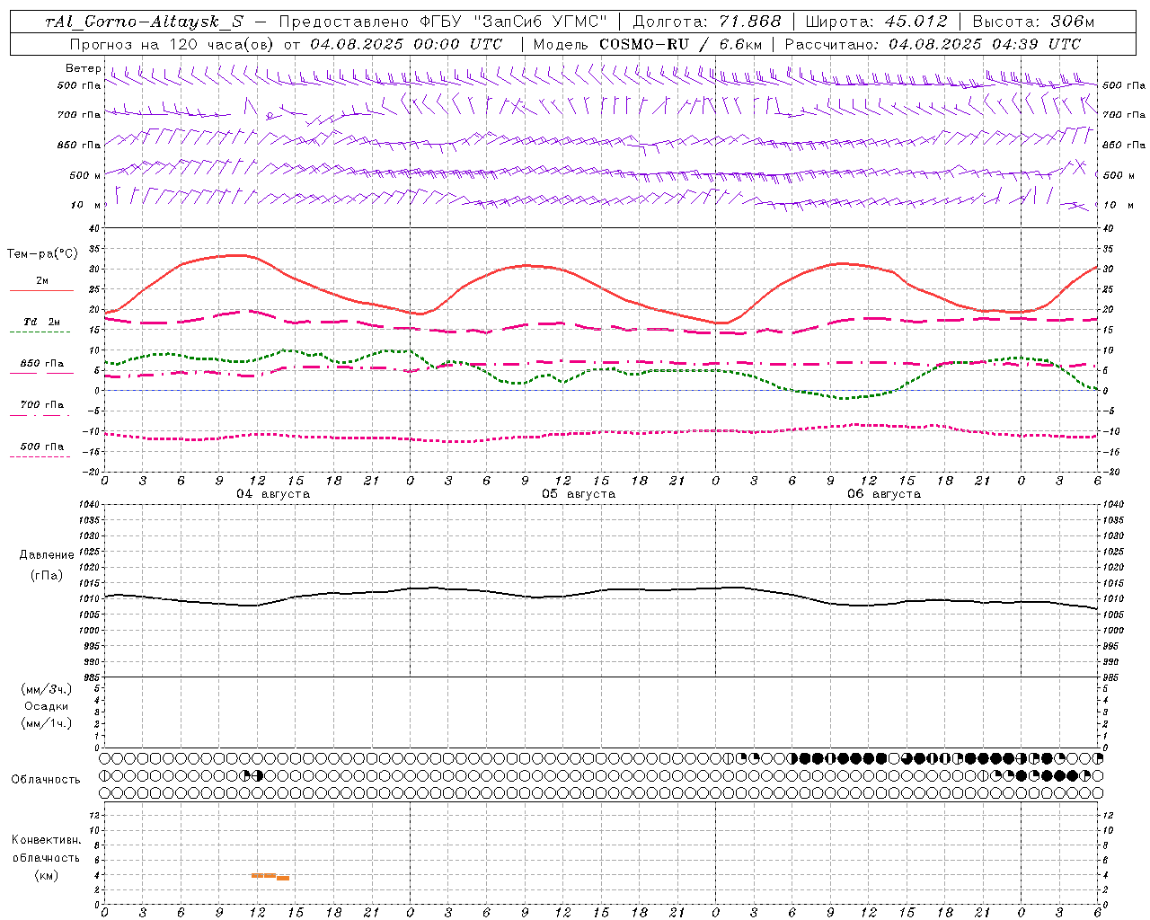1150x920 pixels.
Task: Click the (мм/1ч.) precipitation unit label
Action: (47, 723)
